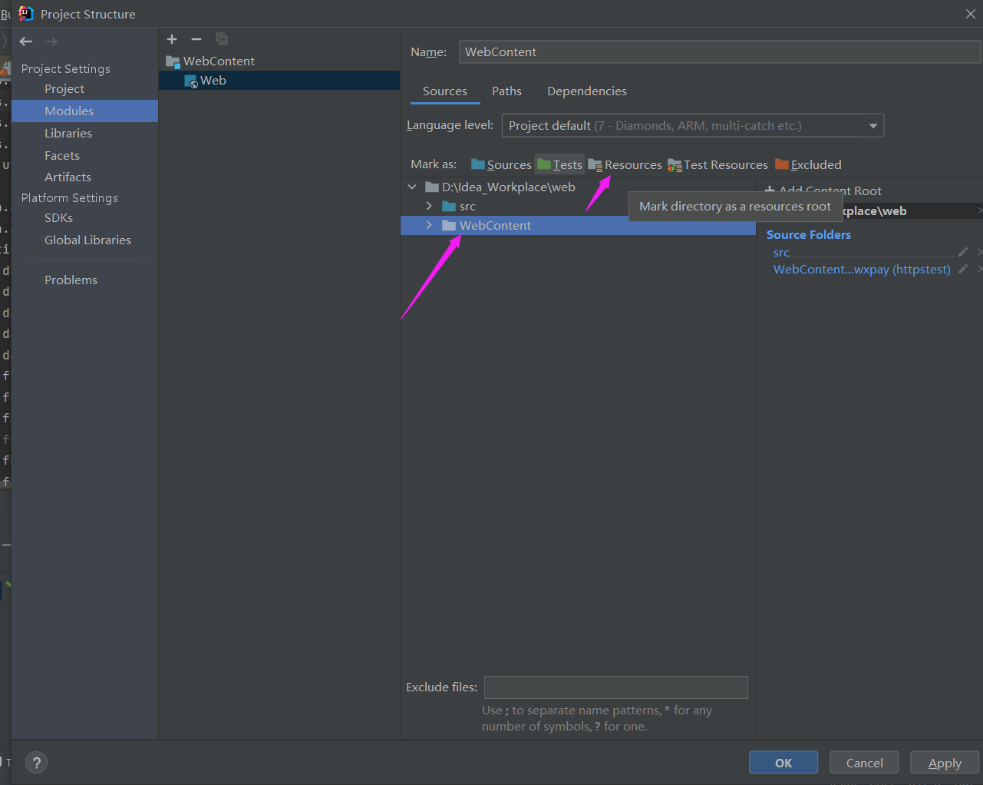Mark directory as Sources
Screen dimensions: 983x785
[x=501, y=164]
